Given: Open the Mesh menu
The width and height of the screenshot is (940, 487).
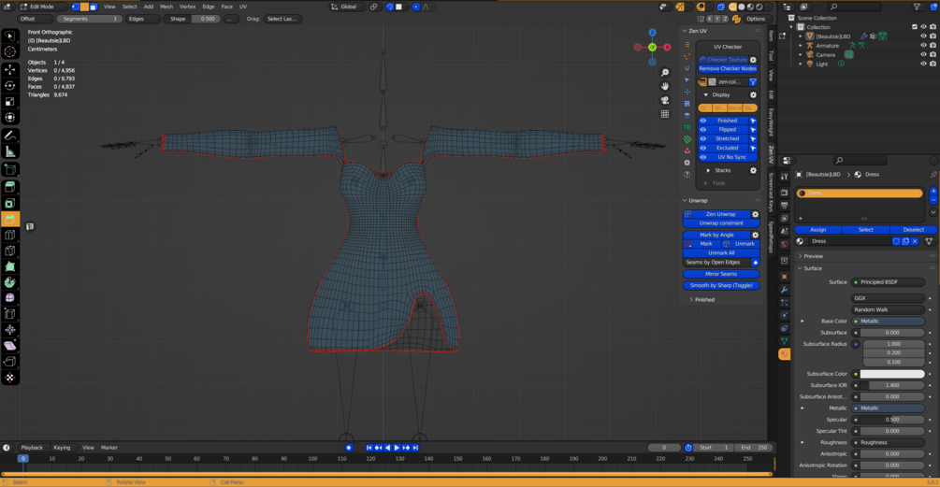Looking at the screenshot, I should pos(166,7).
